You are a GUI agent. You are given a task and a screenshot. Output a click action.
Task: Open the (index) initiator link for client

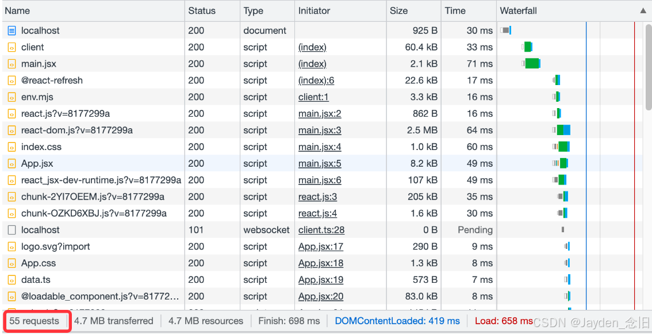point(312,47)
